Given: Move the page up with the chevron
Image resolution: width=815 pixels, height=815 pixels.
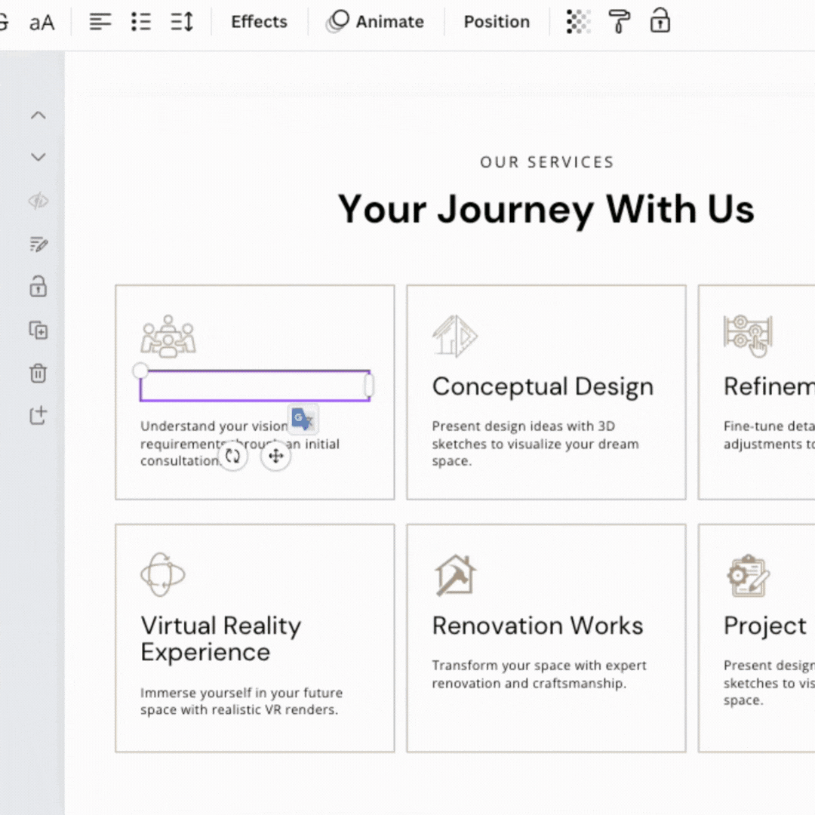Looking at the screenshot, I should click(38, 115).
